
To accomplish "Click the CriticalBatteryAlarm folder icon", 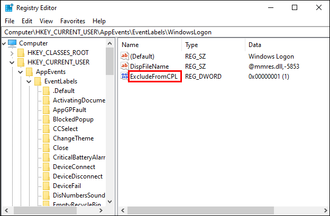I will 46,157.
